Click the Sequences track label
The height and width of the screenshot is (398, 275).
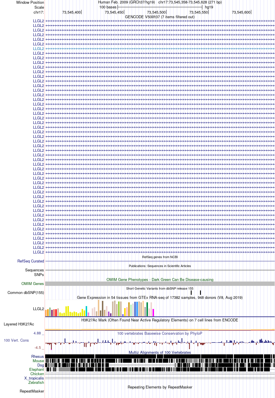(34, 270)
